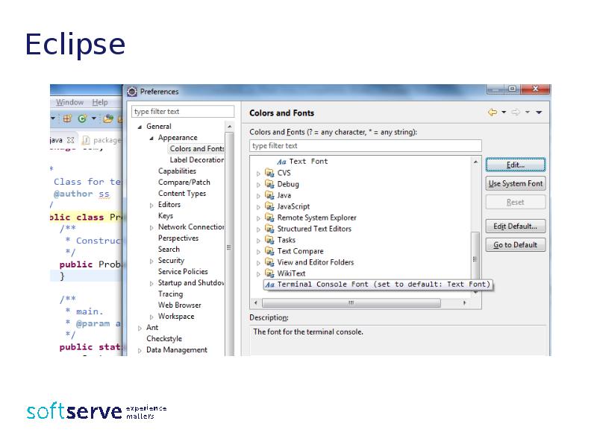
Task: Expand the Ant preferences node
Action: click(140, 328)
